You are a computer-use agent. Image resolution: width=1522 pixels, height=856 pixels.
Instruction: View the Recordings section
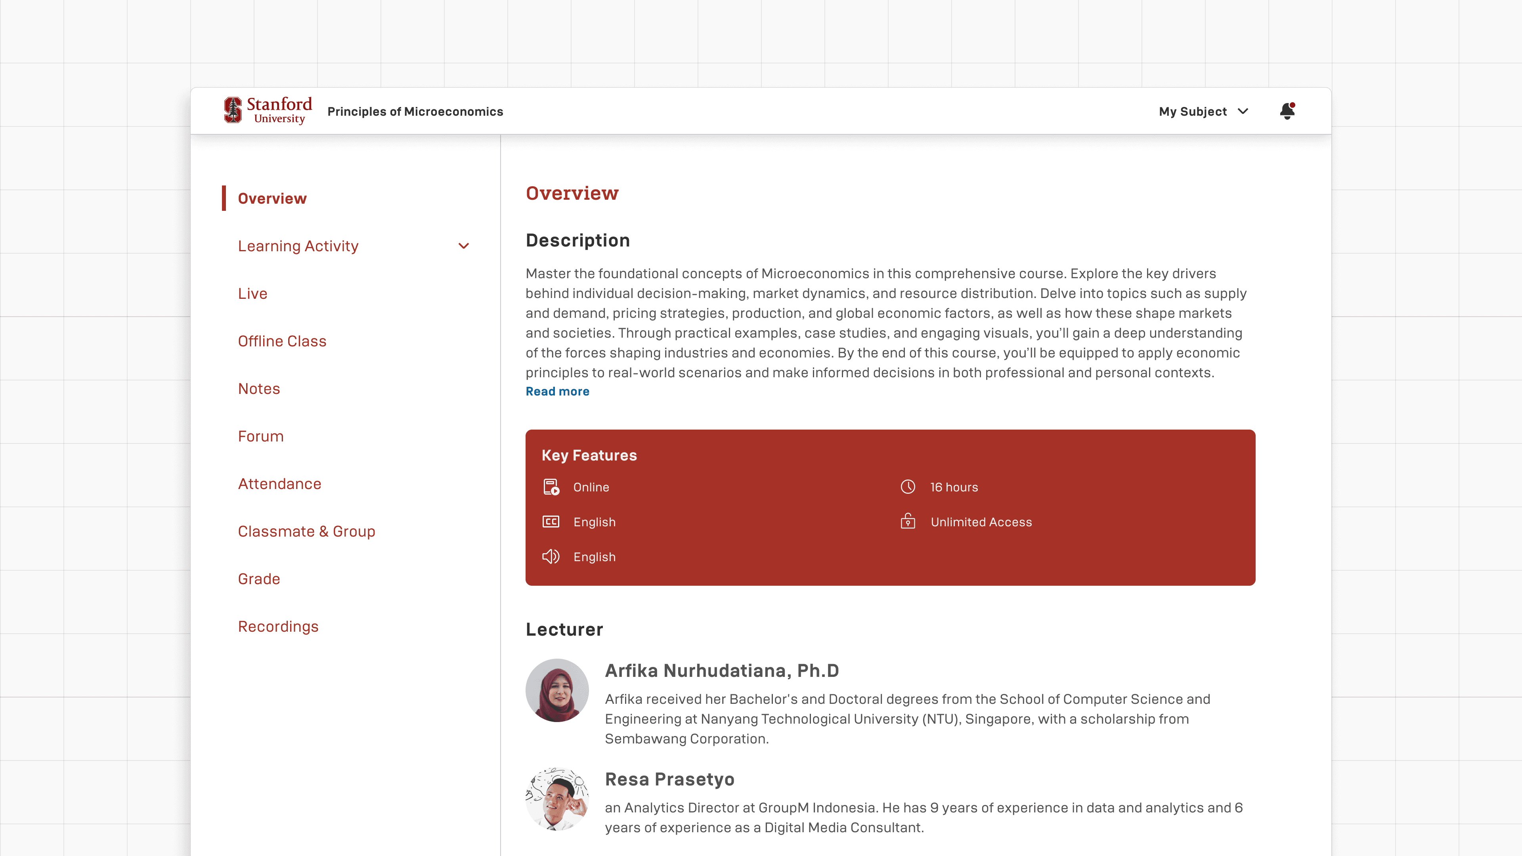point(278,626)
